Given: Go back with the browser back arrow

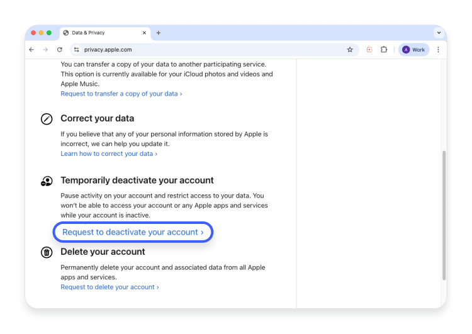Looking at the screenshot, I should pos(31,50).
